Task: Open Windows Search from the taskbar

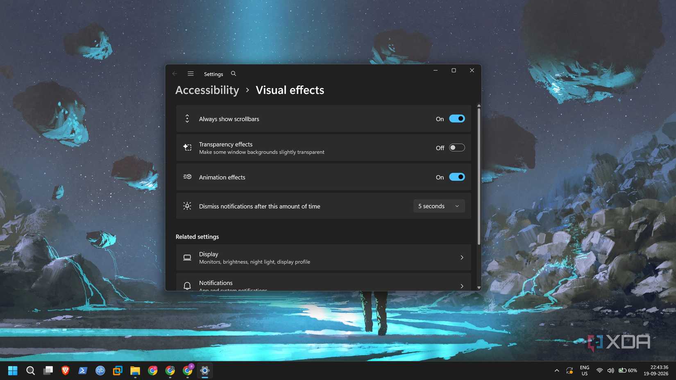Action: [30, 371]
